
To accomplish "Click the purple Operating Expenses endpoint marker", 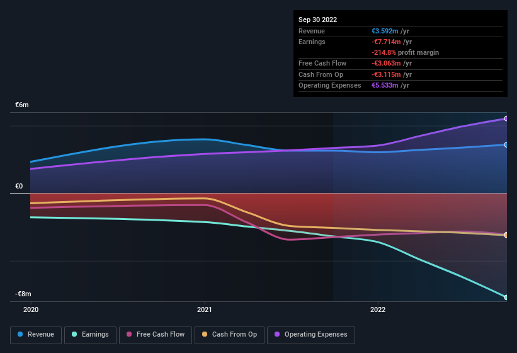I will pyautogui.click(x=506, y=119).
